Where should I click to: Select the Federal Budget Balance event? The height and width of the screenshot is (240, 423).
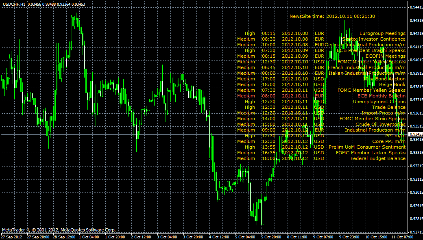pos(378,158)
